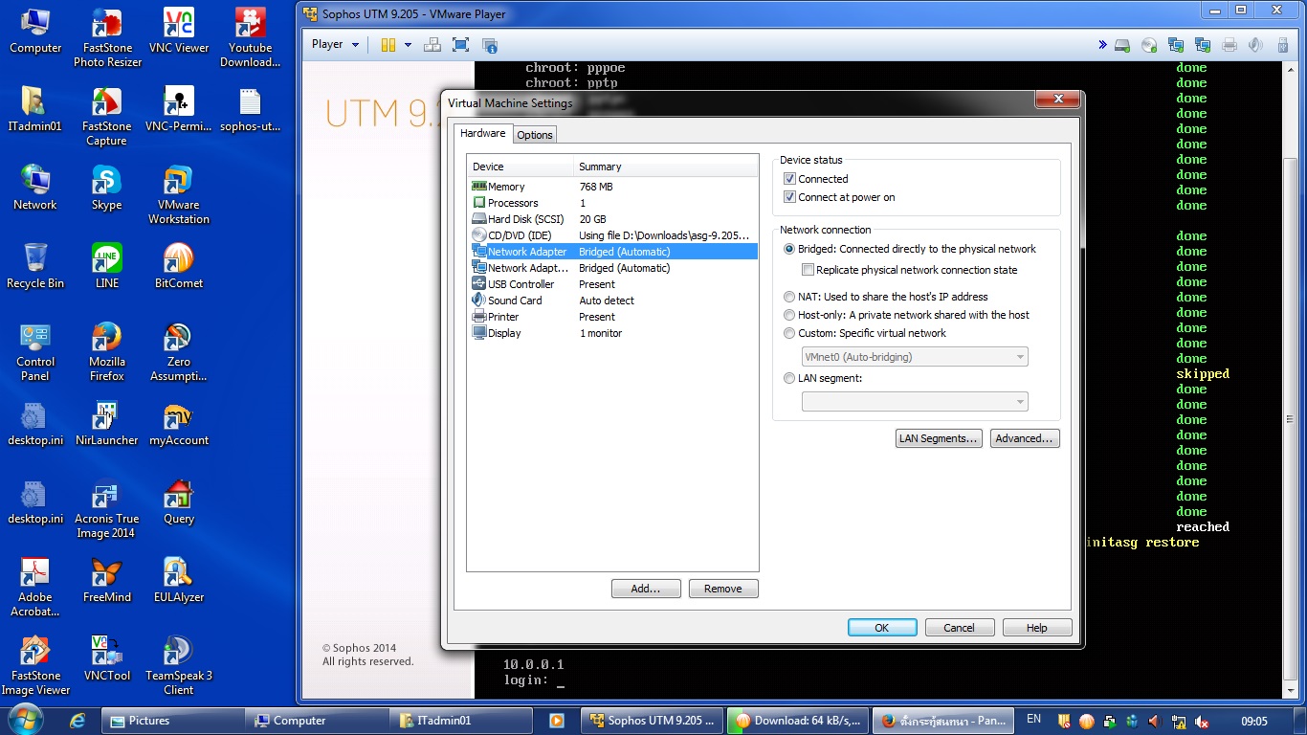
Task: Select the TeamSpeak 3 Client desktop icon
Action: 179,666
